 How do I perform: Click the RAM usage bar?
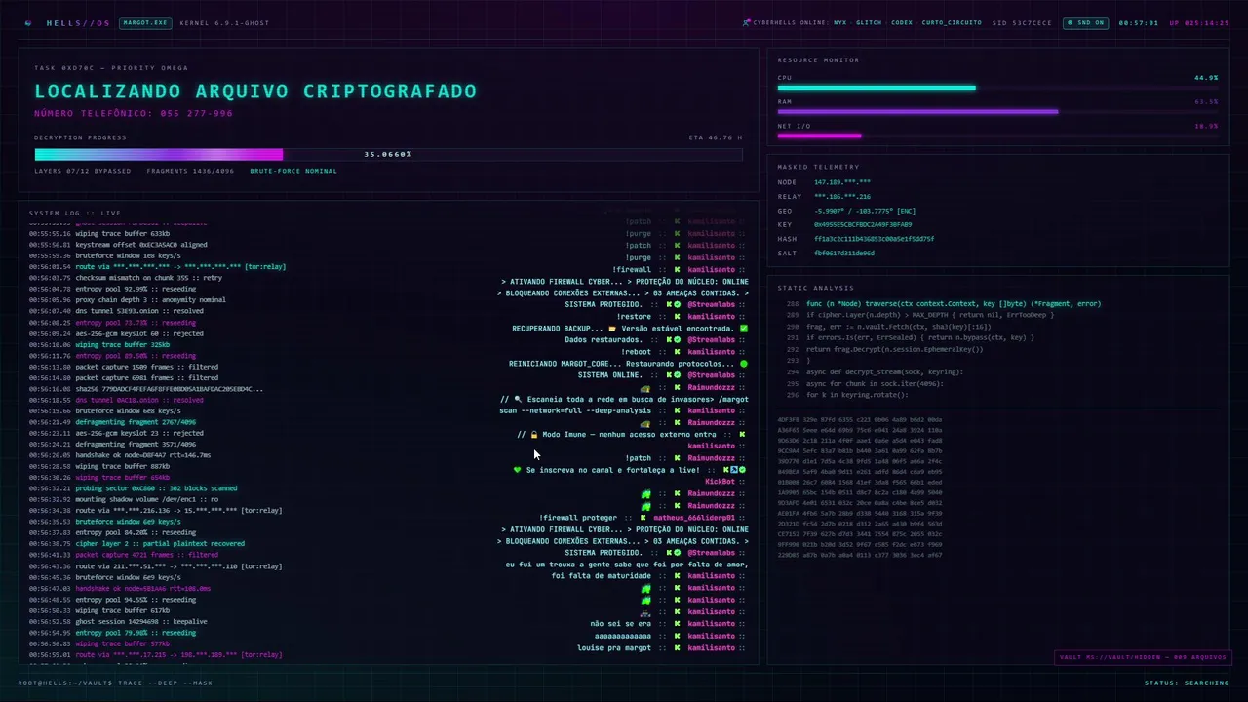tap(997, 111)
